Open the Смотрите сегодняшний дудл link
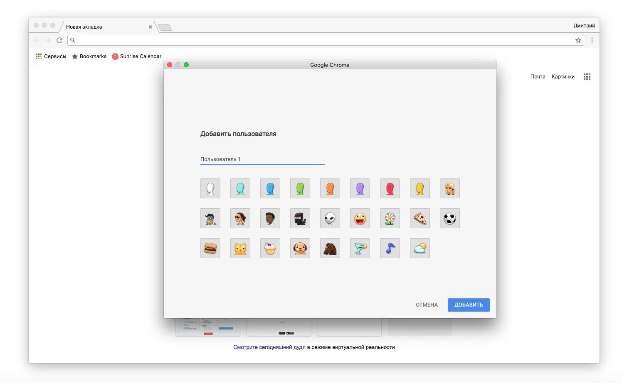The image size is (622, 383). (x=269, y=347)
